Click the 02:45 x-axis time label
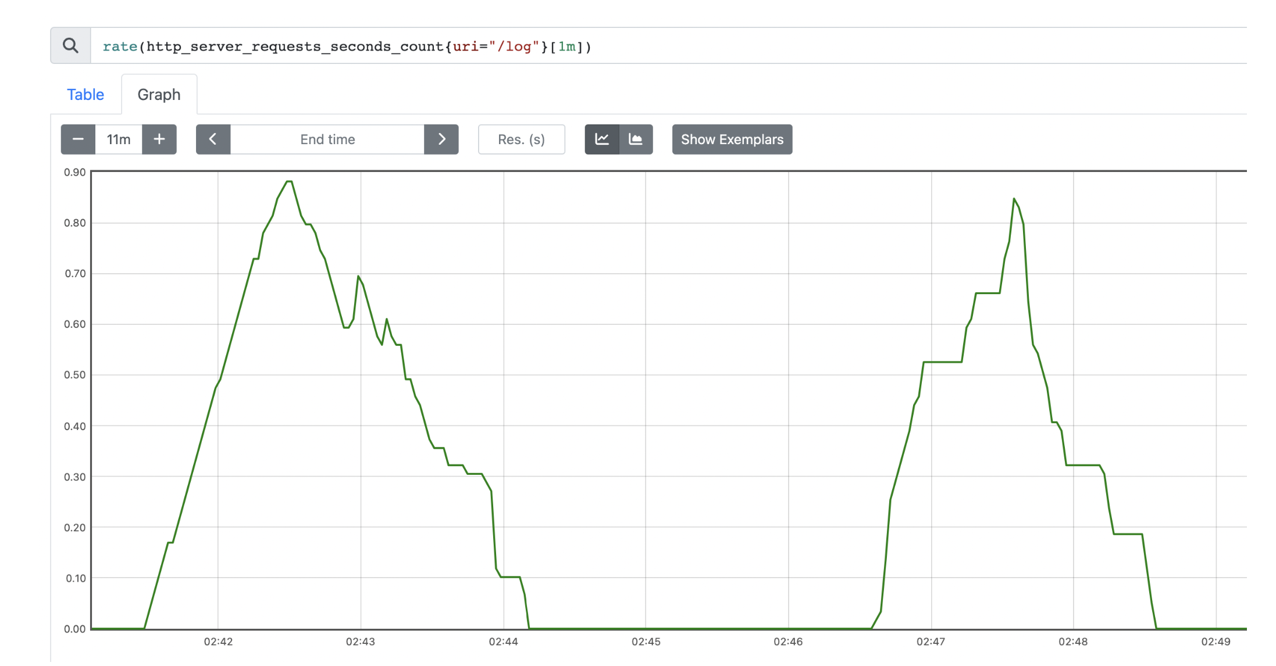Screen dimensions: 1276x666 646,642
